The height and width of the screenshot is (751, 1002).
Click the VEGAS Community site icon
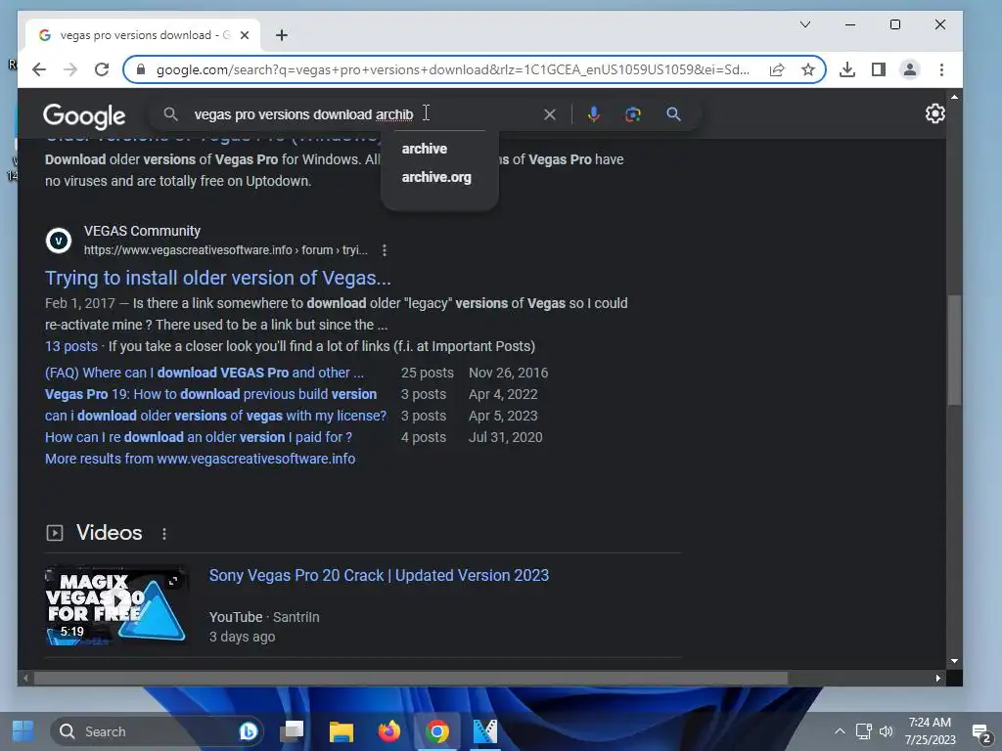[x=59, y=241]
